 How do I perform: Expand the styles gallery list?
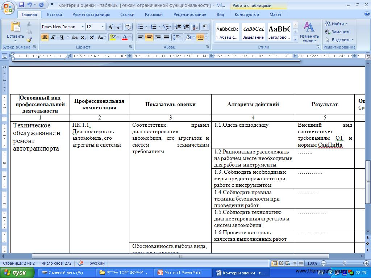(295, 38)
